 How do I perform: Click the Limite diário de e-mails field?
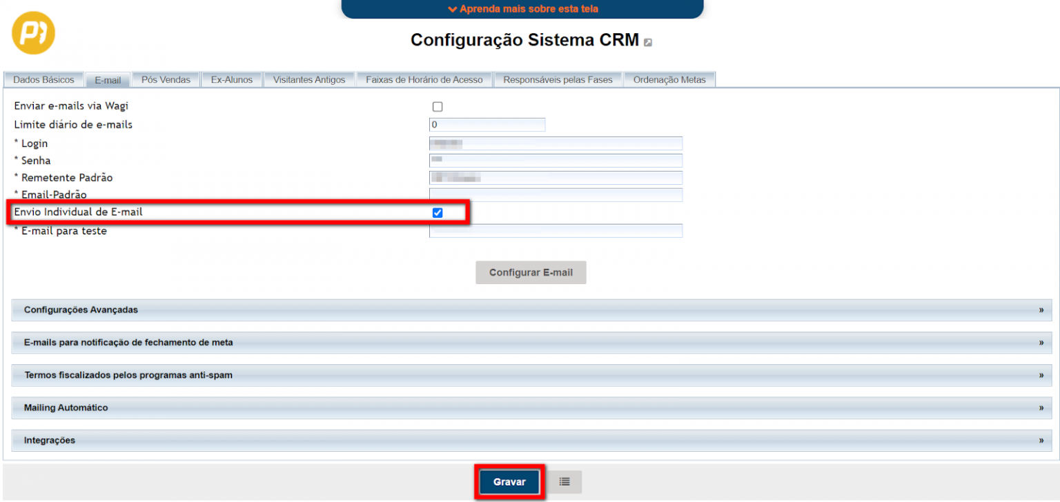coord(487,125)
